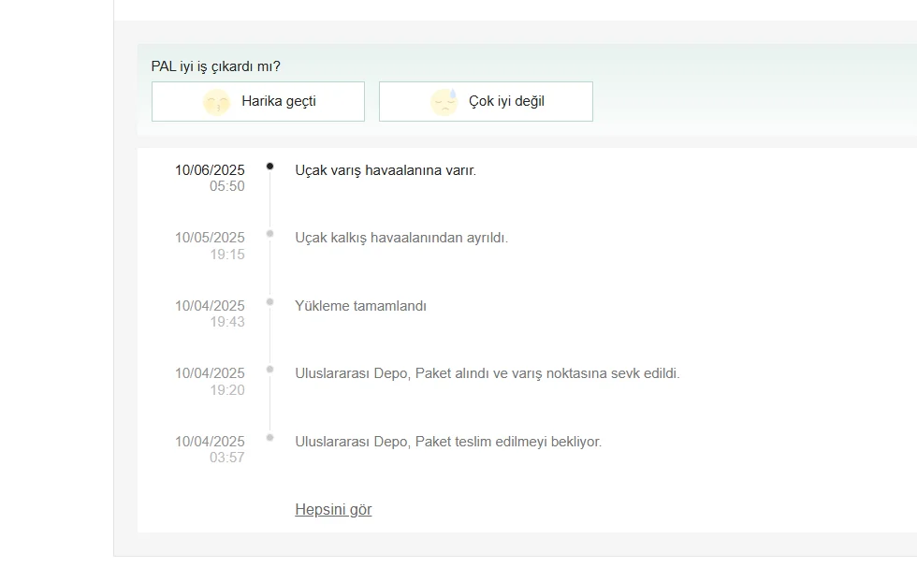Select the black timeline dot for 10/06/2025
Viewport: 917px width, 568px height.
pyautogui.click(x=269, y=167)
